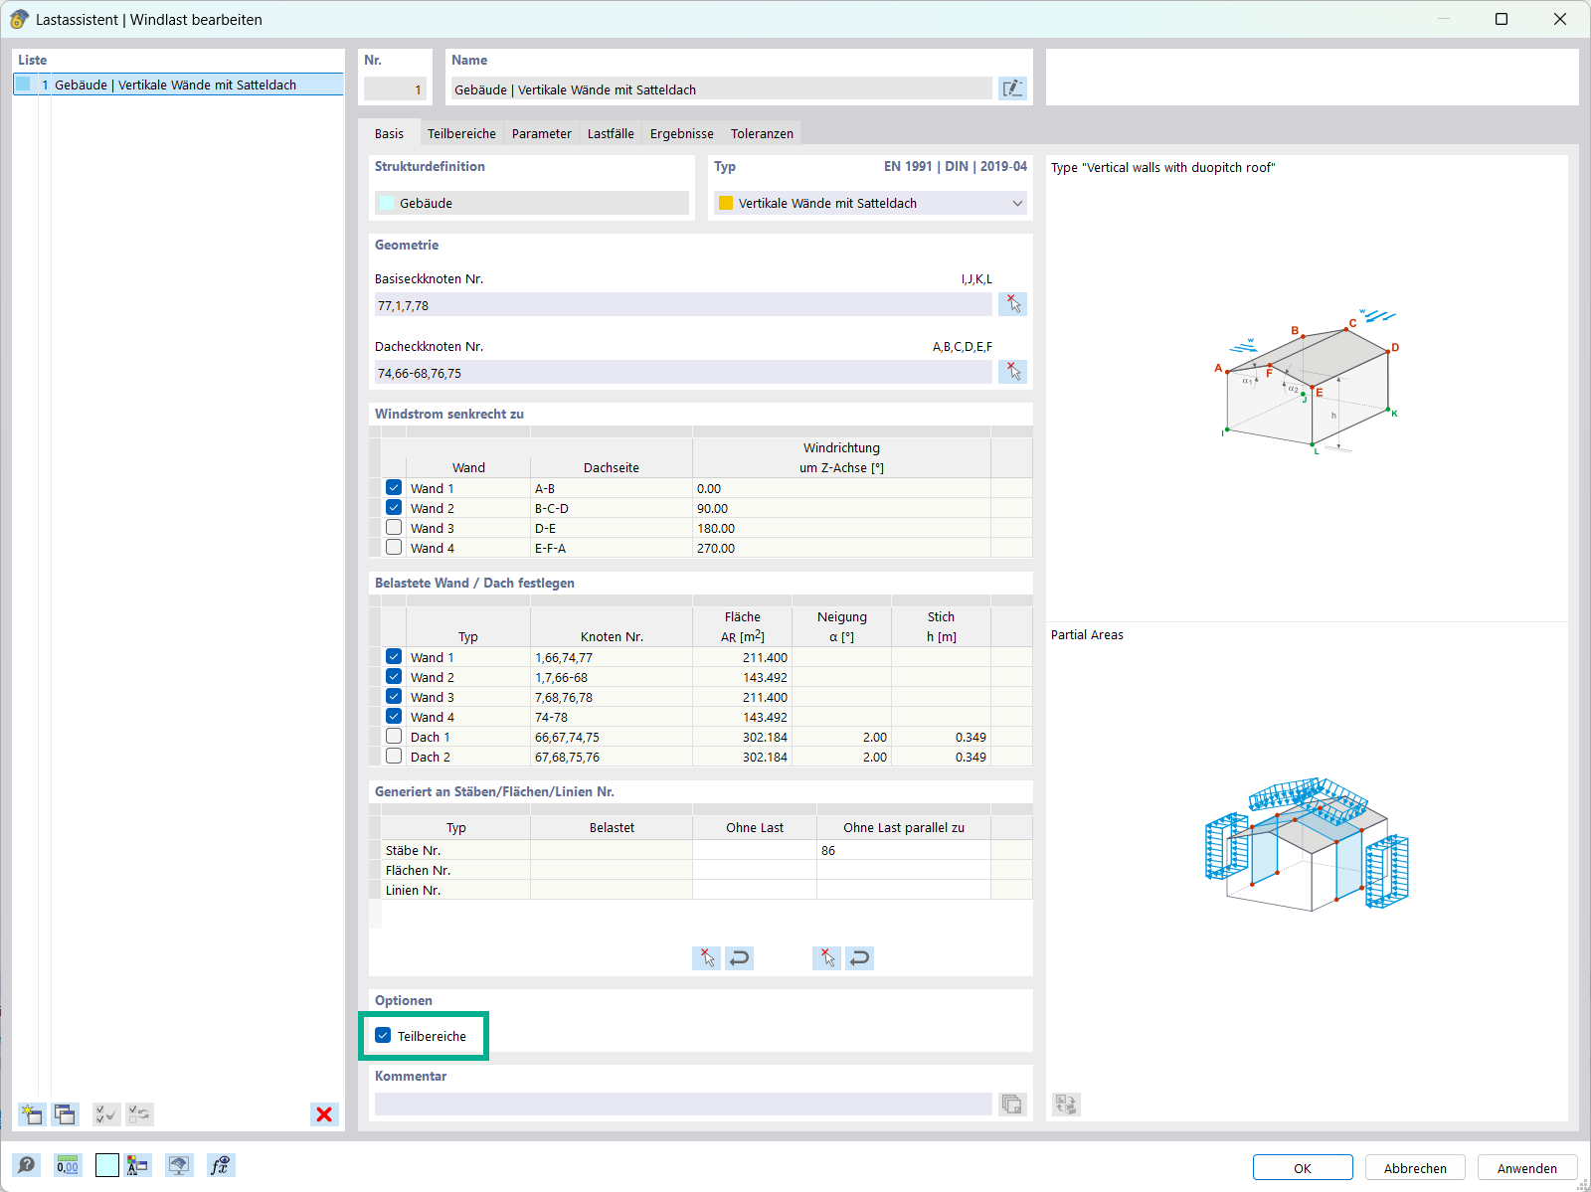Click the select-all checkmarks icon below the list
This screenshot has width=1591, height=1192.
click(x=105, y=1113)
